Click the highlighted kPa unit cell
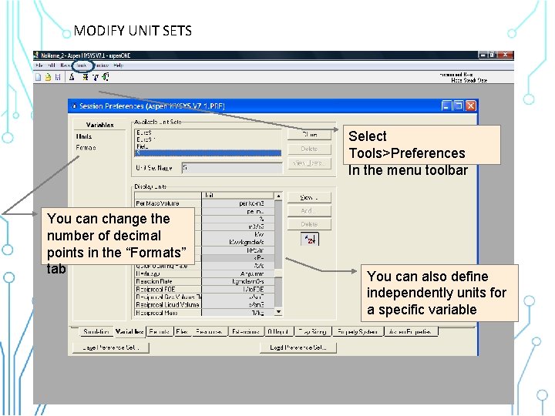The image size is (555, 416). tap(237, 258)
